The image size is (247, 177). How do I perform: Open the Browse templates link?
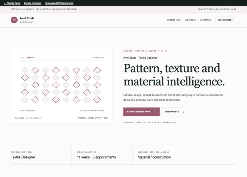pos(33,3)
